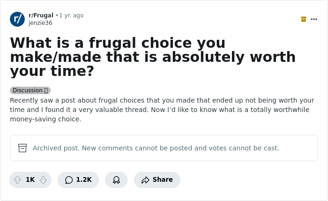
Task: Click the share arrow icon
Action: coord(145,180)
